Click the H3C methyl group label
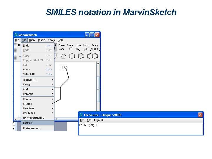Viewport: 212px width, 159px height. [x=63, y=68]
